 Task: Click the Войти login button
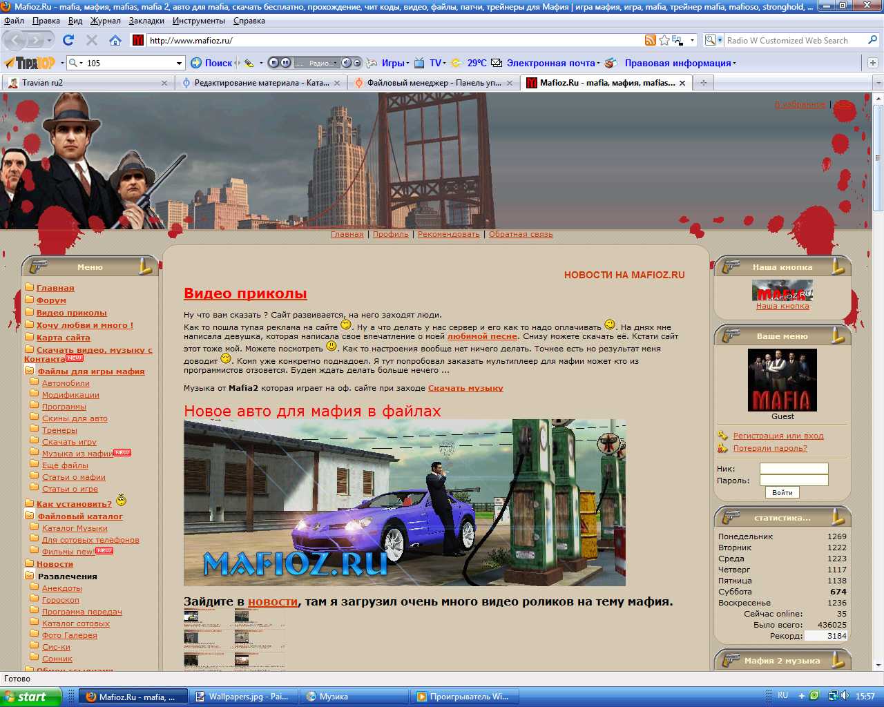pyautogui.click(x=782, y=492)
